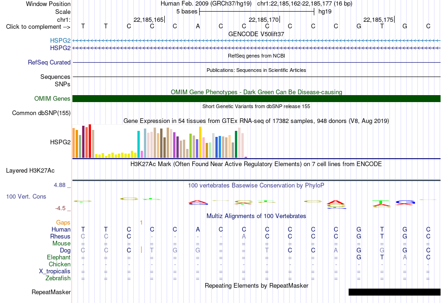Click '100 vertebrates Basewise Conservation by PhyloP' title
Image resolution: width=441 pixels, height=303 pixels.
point(256,185)
